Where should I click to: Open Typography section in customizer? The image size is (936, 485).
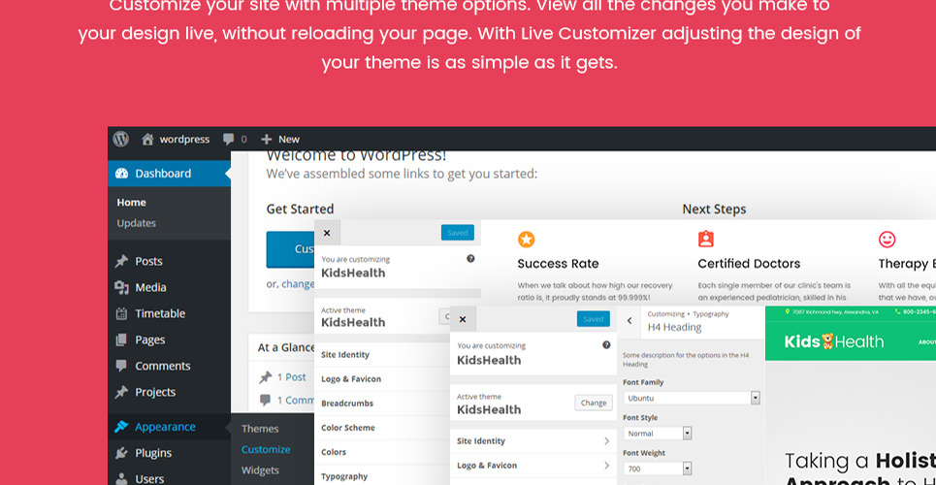click(x=382, y=476)
